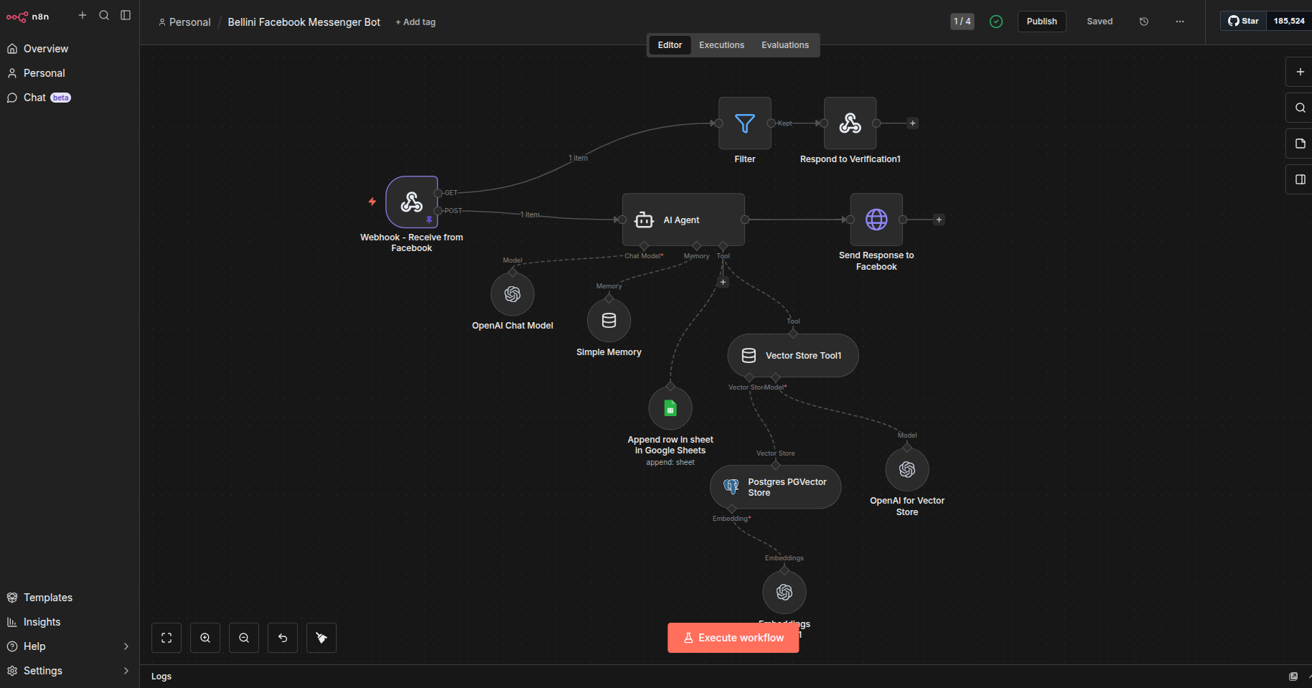Open the OpenAI Chat Model node
This screenshot has height=688, width=1312.
[512, 294]
